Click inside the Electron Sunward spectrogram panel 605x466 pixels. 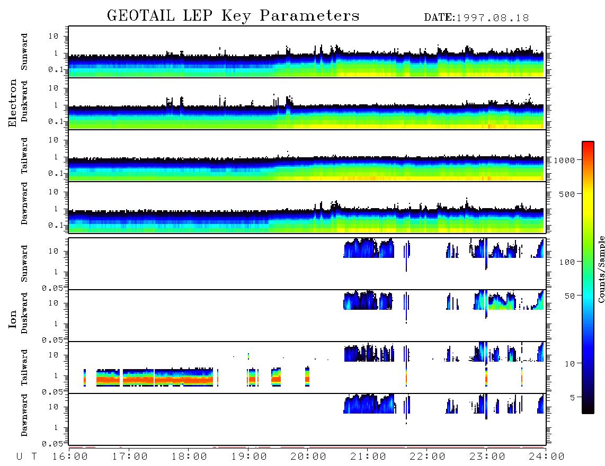click(x=307, y=52)
